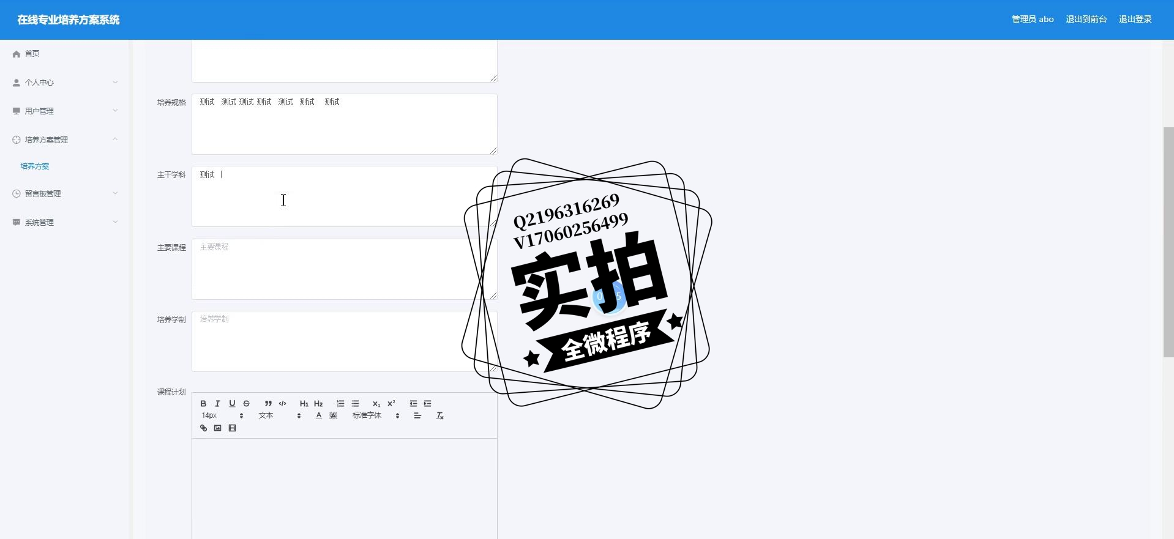Focus the 主干学科 text area

345,196
